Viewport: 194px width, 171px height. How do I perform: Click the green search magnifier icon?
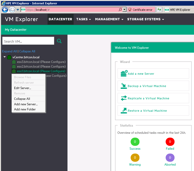(x=59, y=41)
